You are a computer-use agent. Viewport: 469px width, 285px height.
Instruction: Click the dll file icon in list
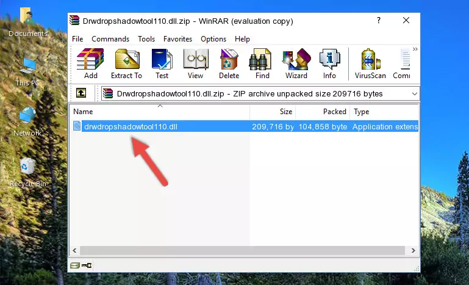pos(77,126)
